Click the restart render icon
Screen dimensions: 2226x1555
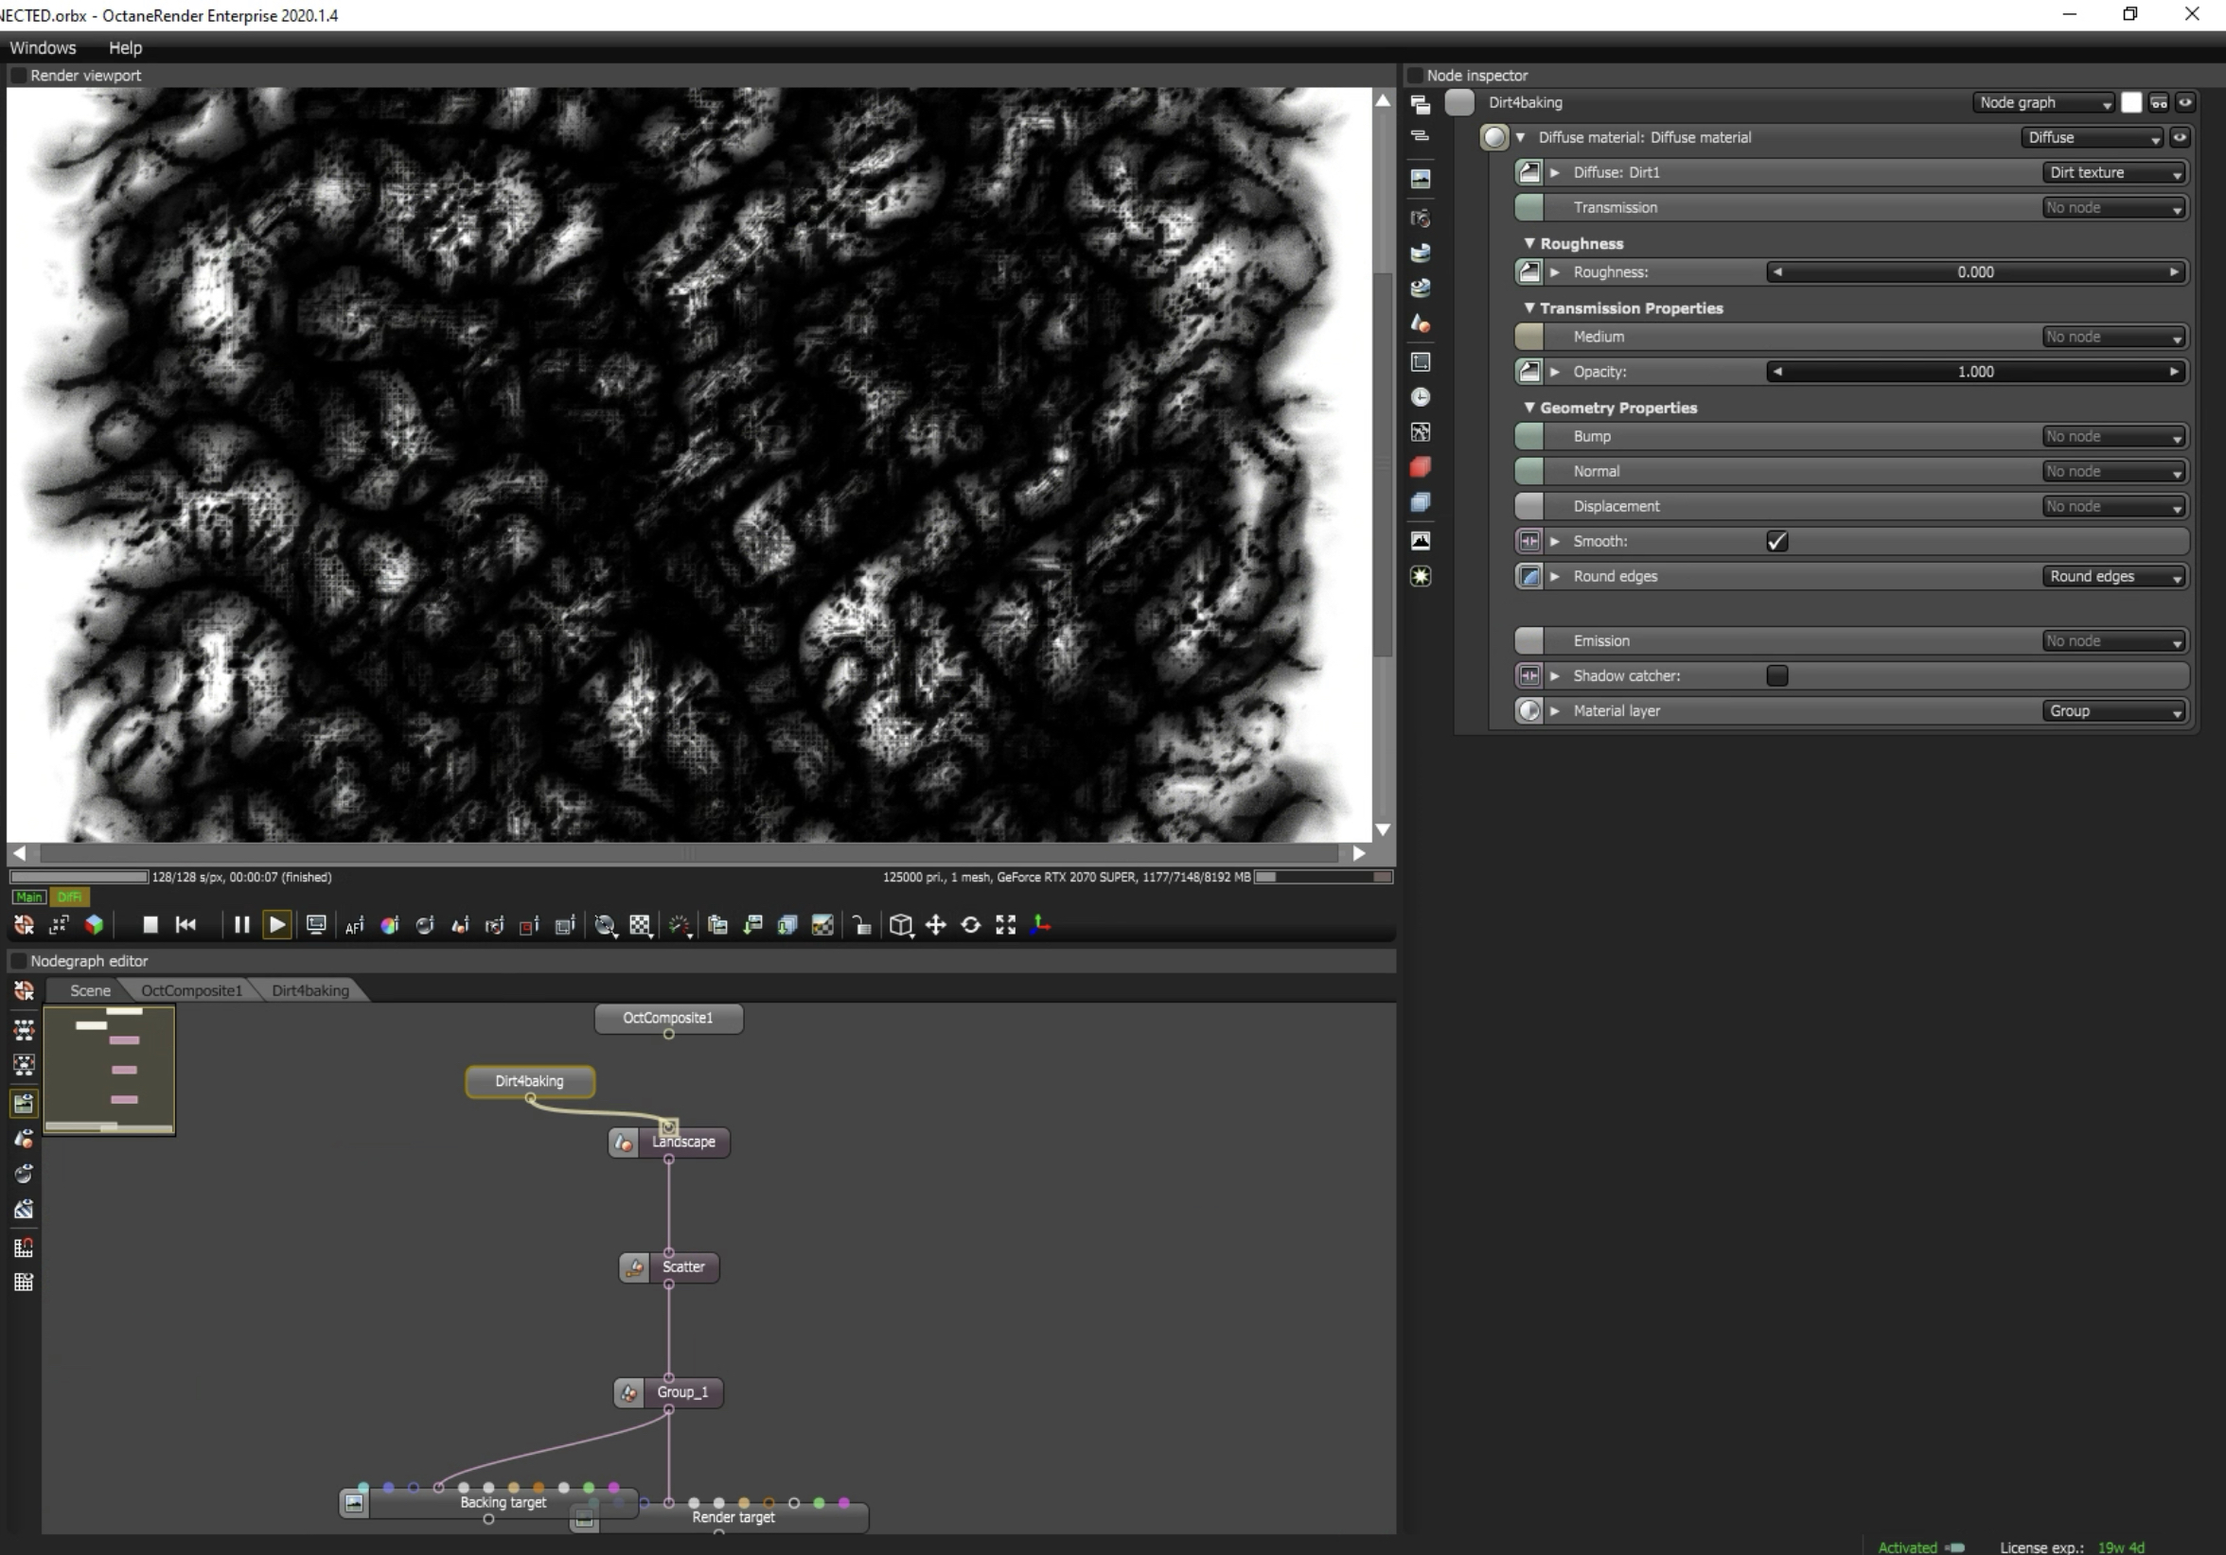(x=186, y=925)
